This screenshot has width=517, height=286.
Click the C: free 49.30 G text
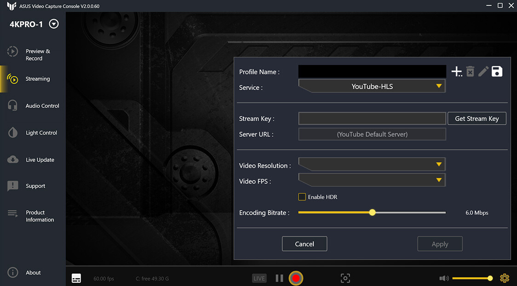[152, 279]
